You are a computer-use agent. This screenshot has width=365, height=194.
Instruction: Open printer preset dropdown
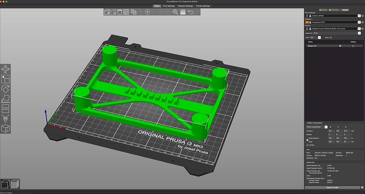click(x=359, y=29)
